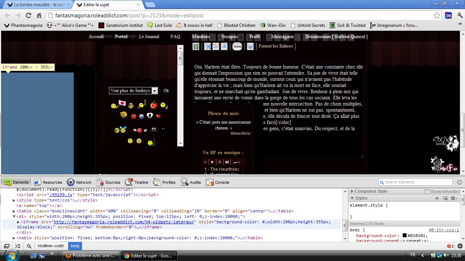
Task: Open Voir plus de Smileys dropdown
Action: pyautogui.click(x=133, y=91)
